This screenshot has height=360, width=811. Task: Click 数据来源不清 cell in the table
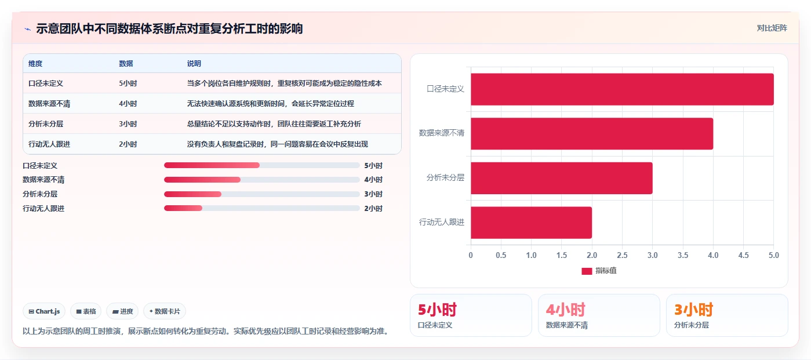(49, 104)
